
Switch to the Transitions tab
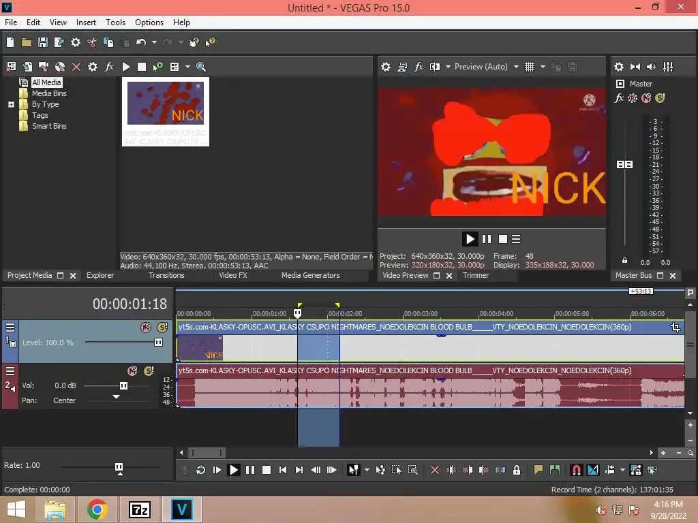pyautogui.click(x=166, y=275)
